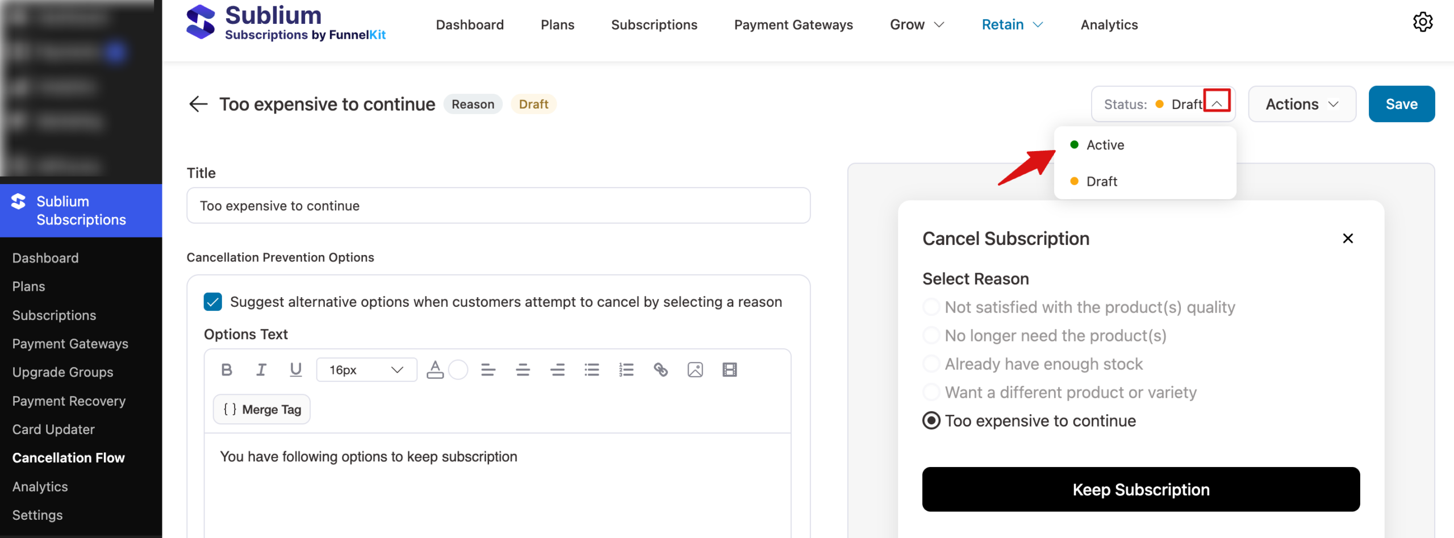This screenshot has height=538, width=1454.
Task: Open the Retain menu in top navigation
Action: [1012, 24]
